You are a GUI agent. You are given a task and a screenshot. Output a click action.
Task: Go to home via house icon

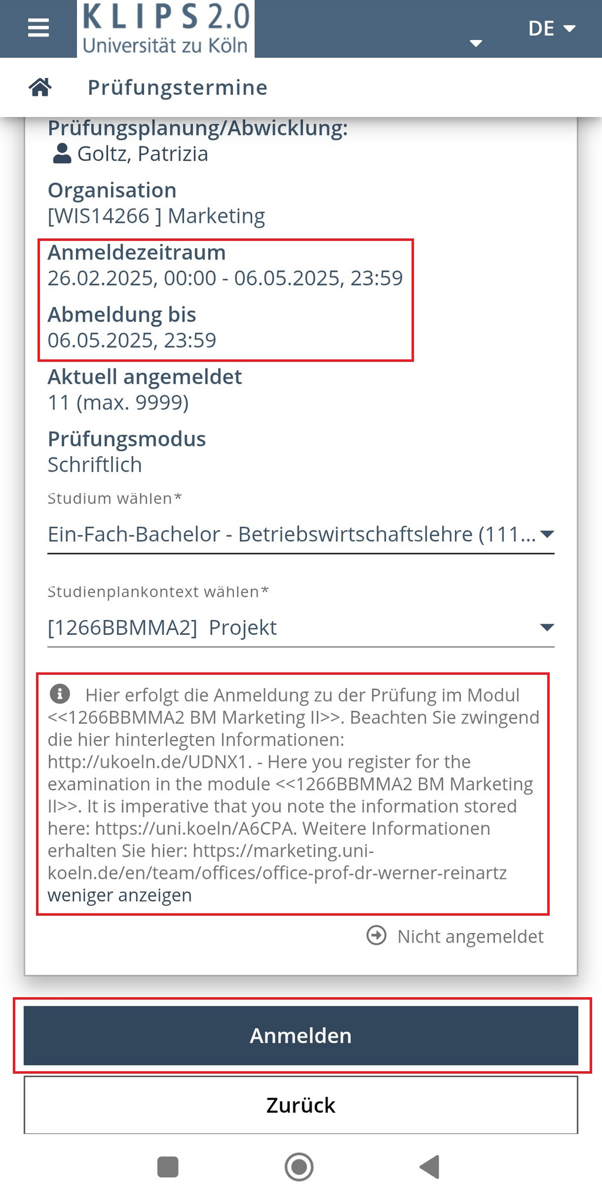[x=40, y=88]
